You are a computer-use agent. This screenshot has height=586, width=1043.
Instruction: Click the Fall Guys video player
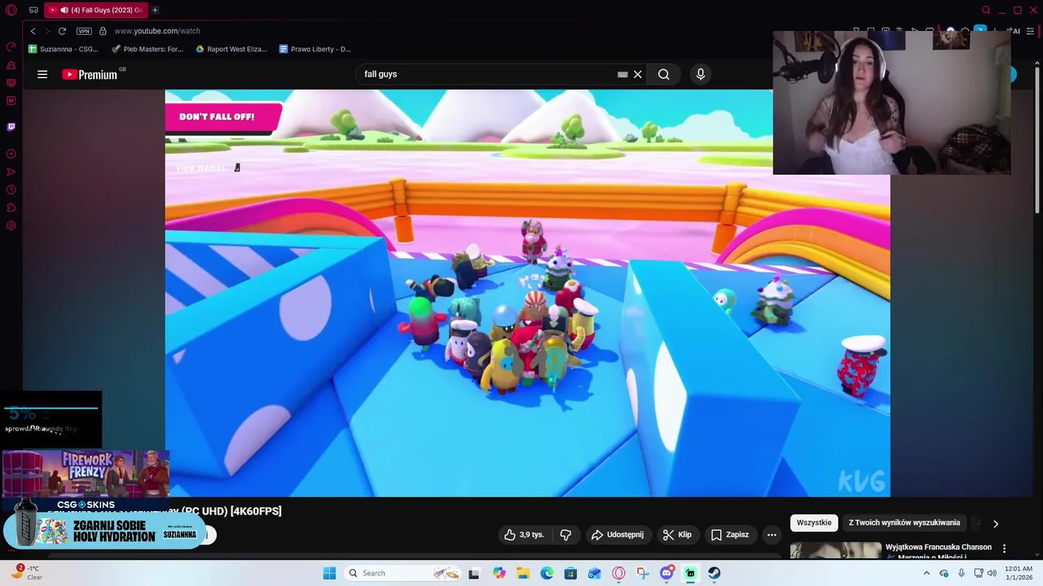coord(527,293)
